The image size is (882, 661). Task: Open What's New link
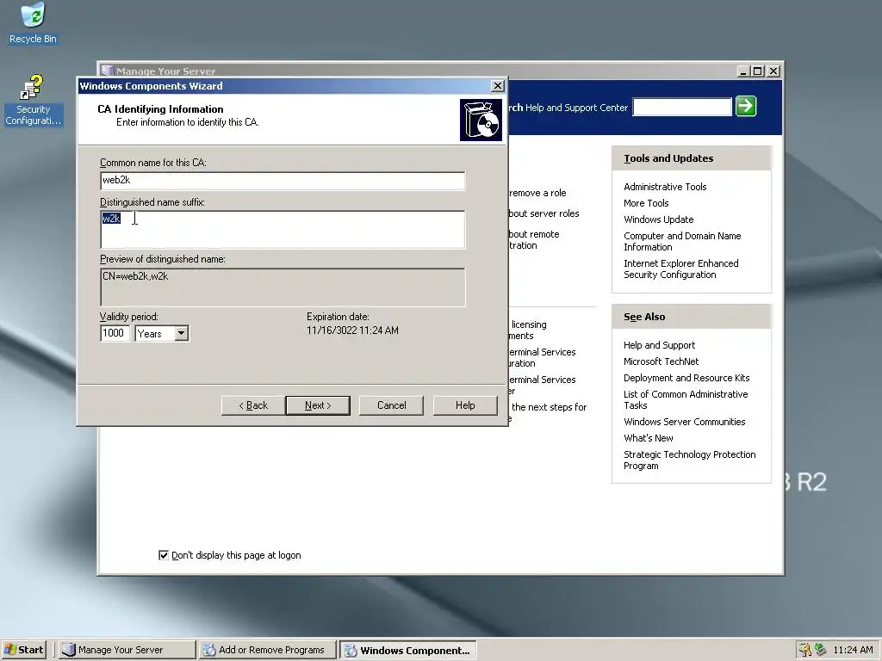click(x=648, y=438)
